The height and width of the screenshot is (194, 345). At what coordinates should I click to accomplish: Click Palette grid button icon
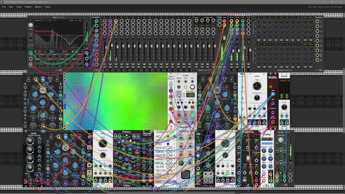tap(217, 90)
